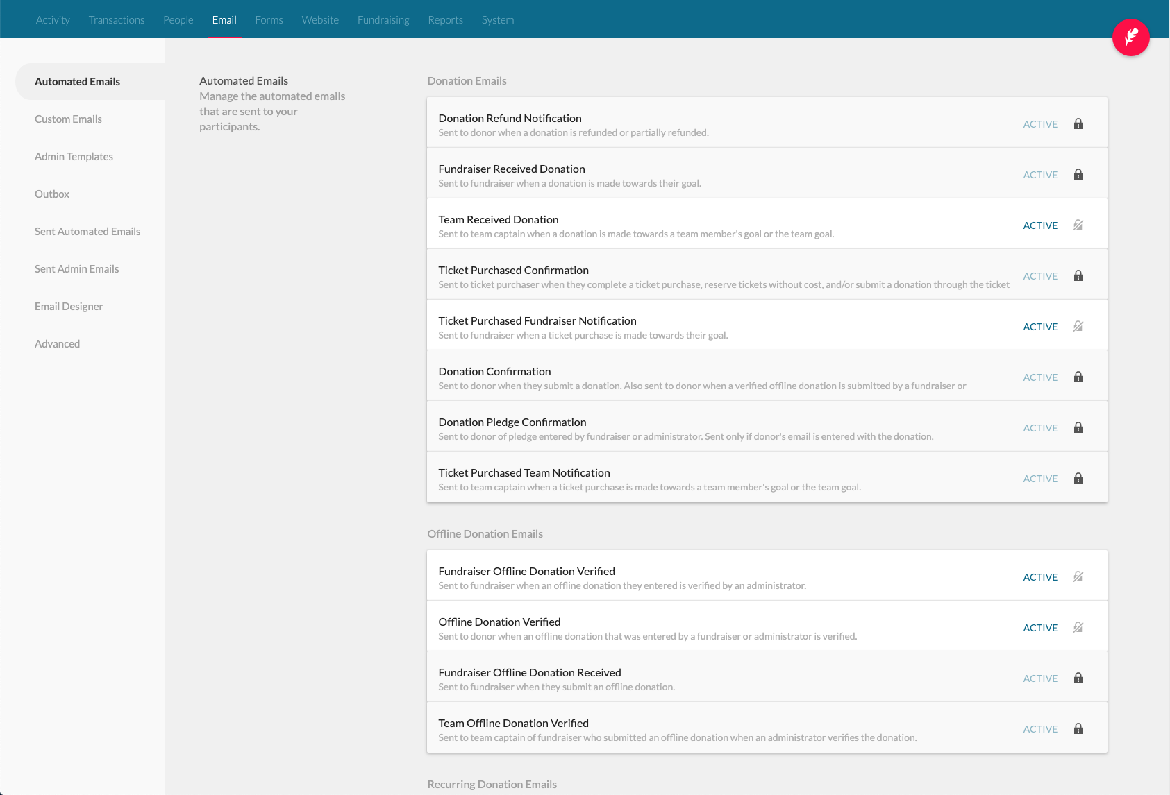Open Donation Pledge Confirmation email
Screen dimensions: 1170x795
(x=767, y=426)
